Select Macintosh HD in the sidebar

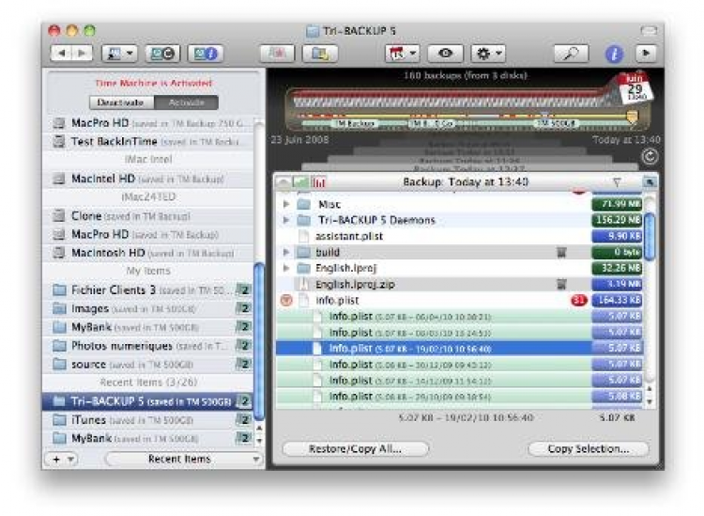(x=148, y=253)
